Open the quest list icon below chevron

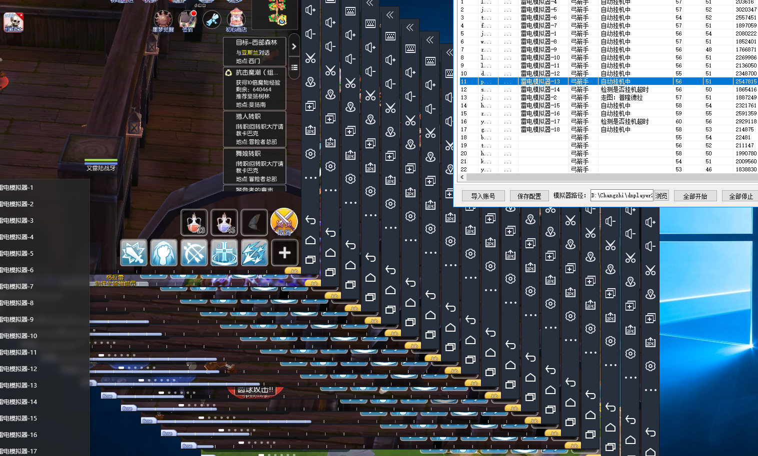[x=294, y=67]
